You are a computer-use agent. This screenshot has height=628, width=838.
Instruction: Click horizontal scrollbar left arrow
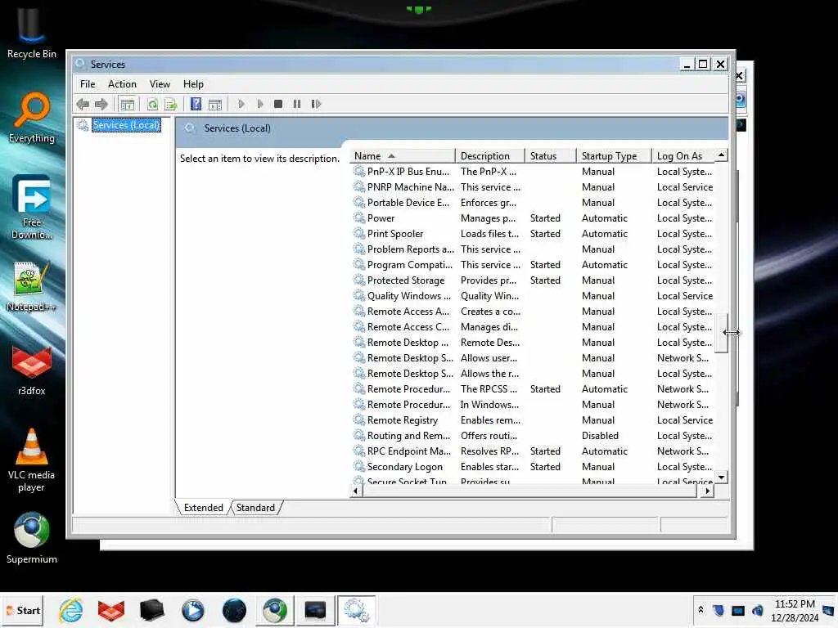(356, 491)
